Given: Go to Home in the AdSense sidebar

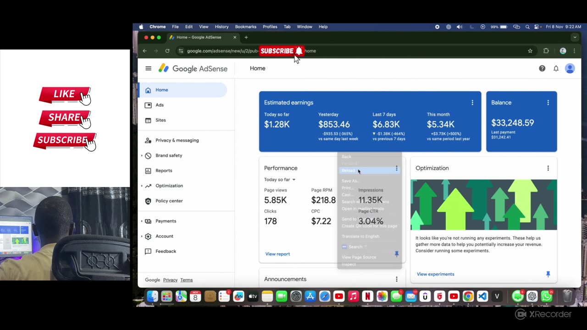Looking at the screenshot, I should (x=183, y=90).
